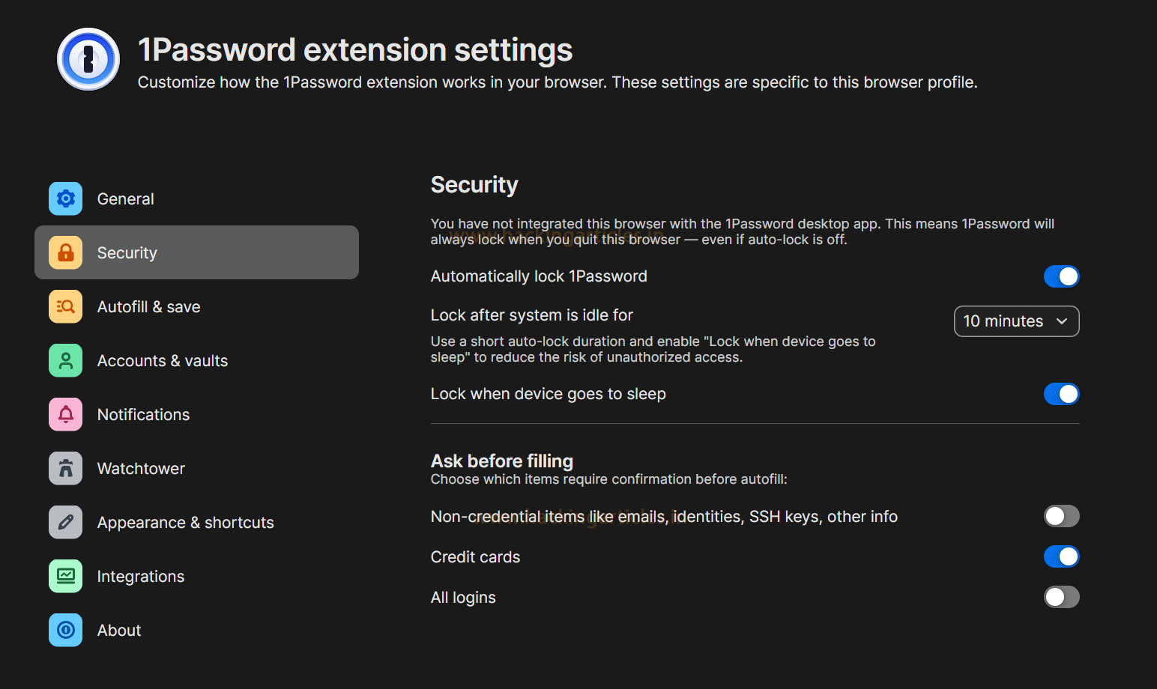Enable All logins confirmation switch
Image resolution: width=1157 pixels, height=689 pixels.
(x=1061, y=597)
